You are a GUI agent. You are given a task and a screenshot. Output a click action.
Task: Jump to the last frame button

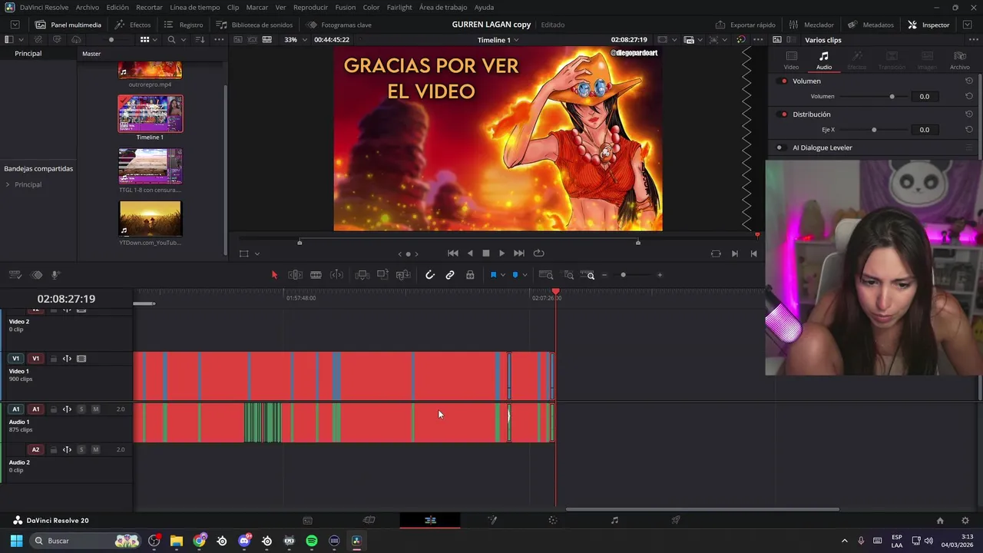coord(519,253)
